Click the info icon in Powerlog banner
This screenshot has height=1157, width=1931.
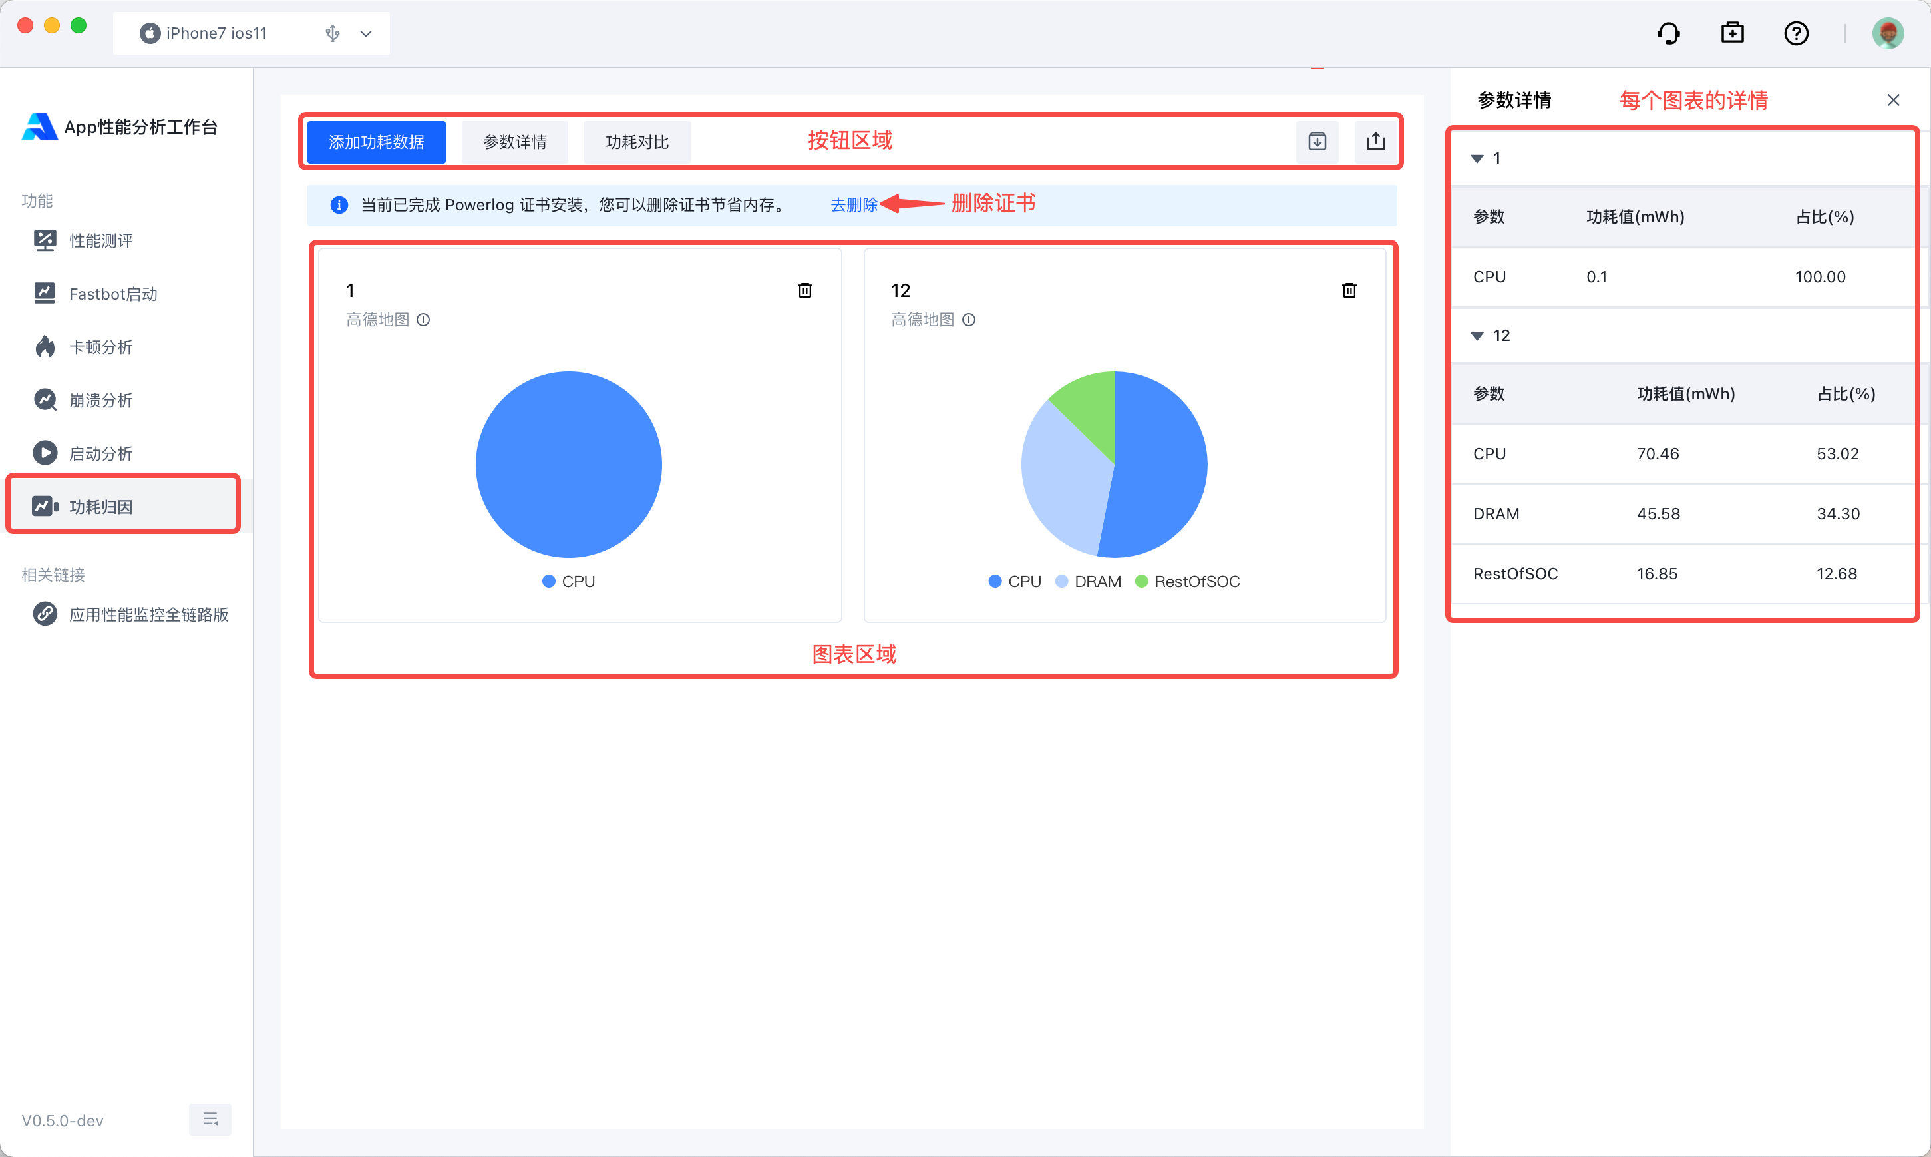(x=339, y=205)
